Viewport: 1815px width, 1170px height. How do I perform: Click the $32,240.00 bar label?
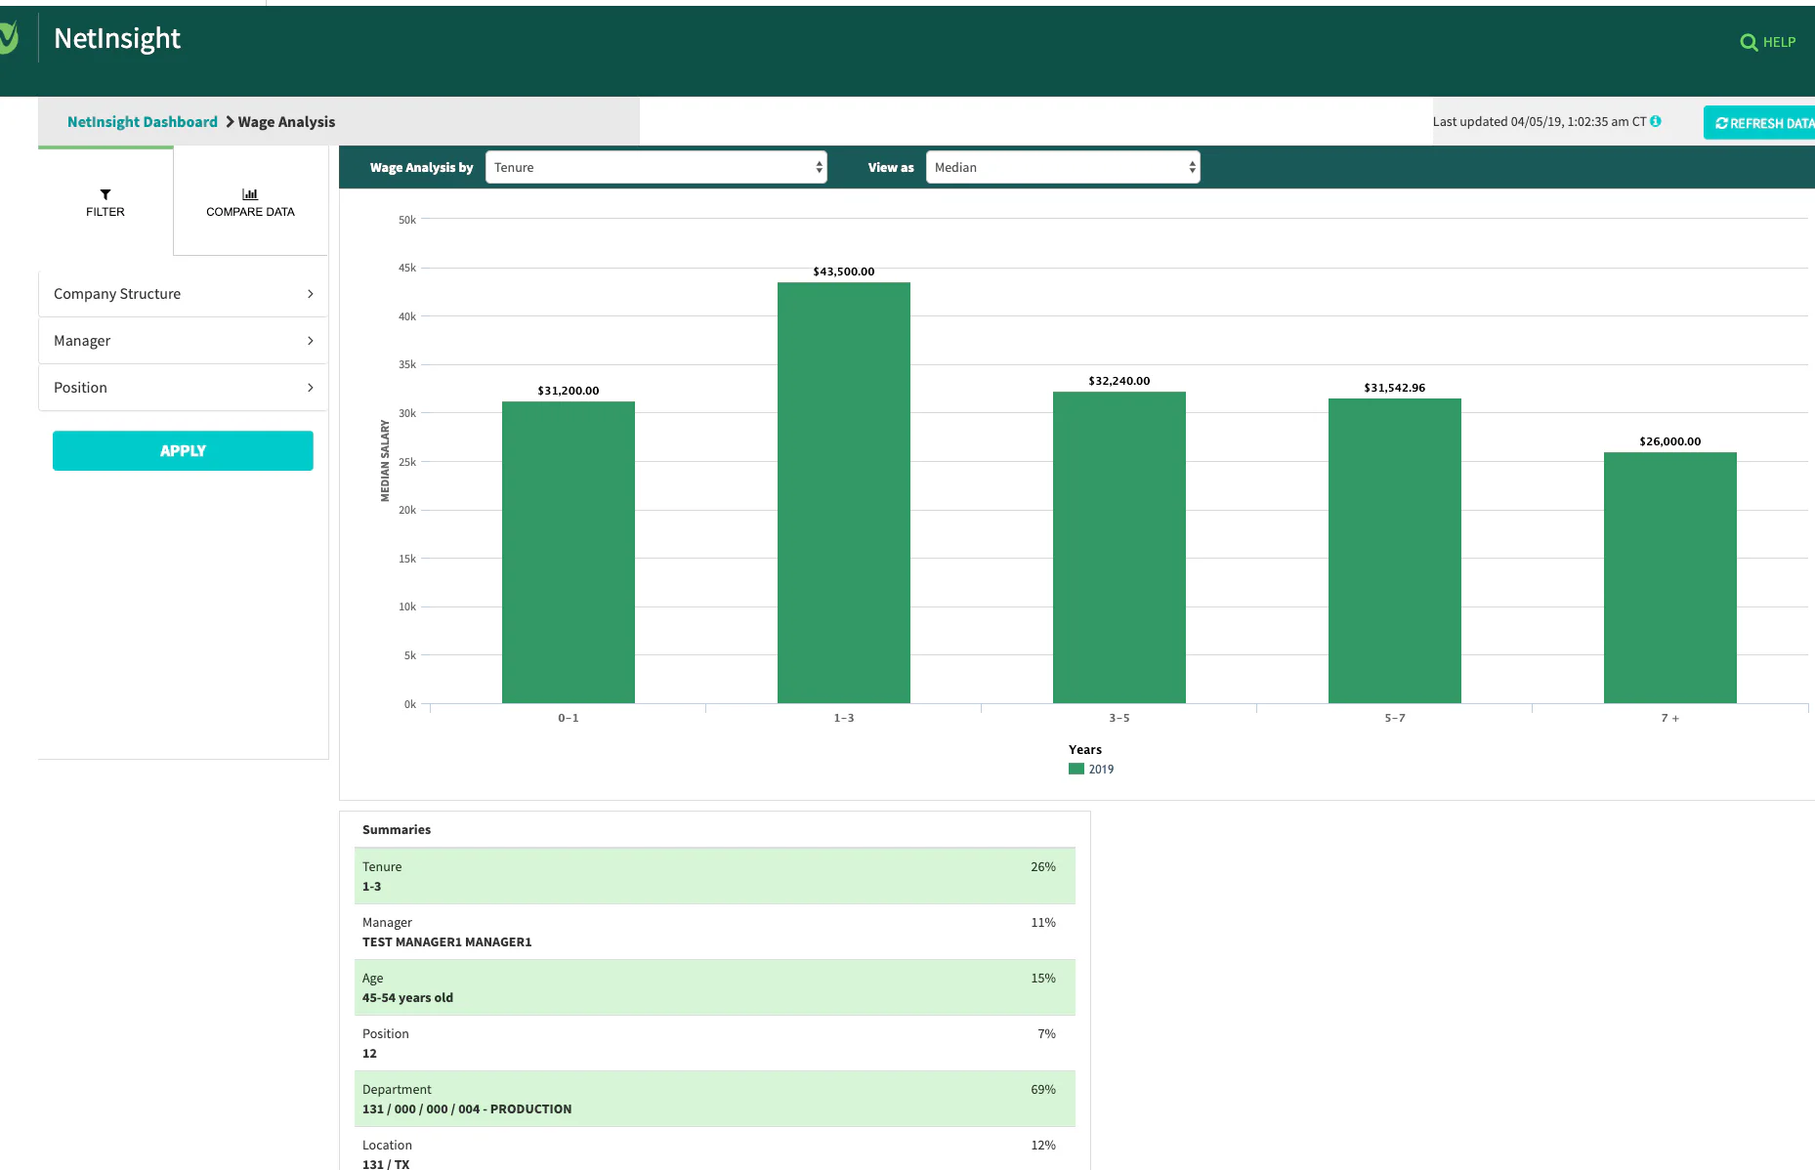1119,381
